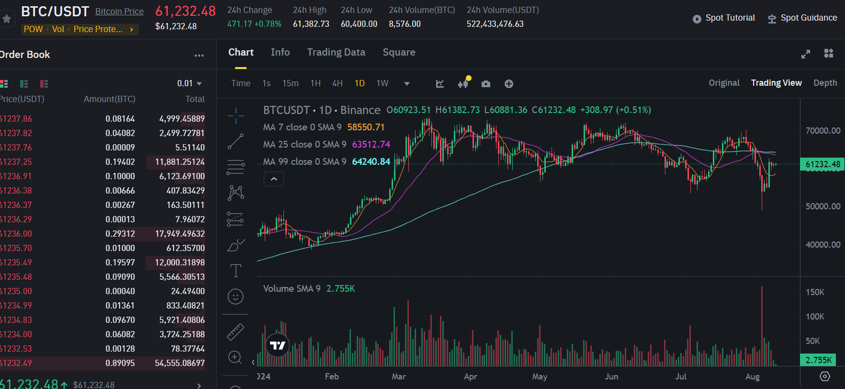
Task: Expand more time intervals dropdown
Action: coord(407,83)
